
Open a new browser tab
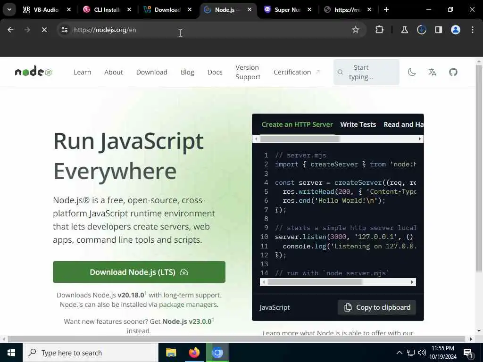[386, 9]
